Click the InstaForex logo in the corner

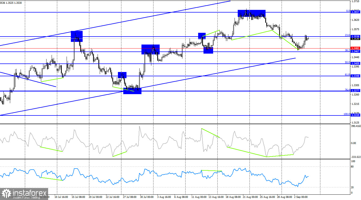[24, 194]
